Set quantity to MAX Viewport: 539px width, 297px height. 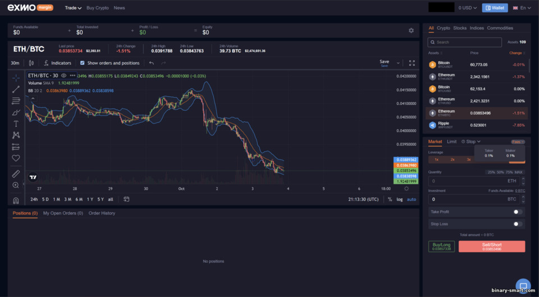tap(518, 172)
